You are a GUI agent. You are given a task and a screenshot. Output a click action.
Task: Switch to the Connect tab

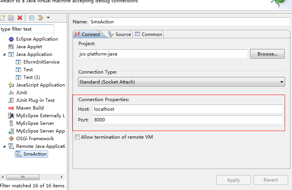coord(88,34)
